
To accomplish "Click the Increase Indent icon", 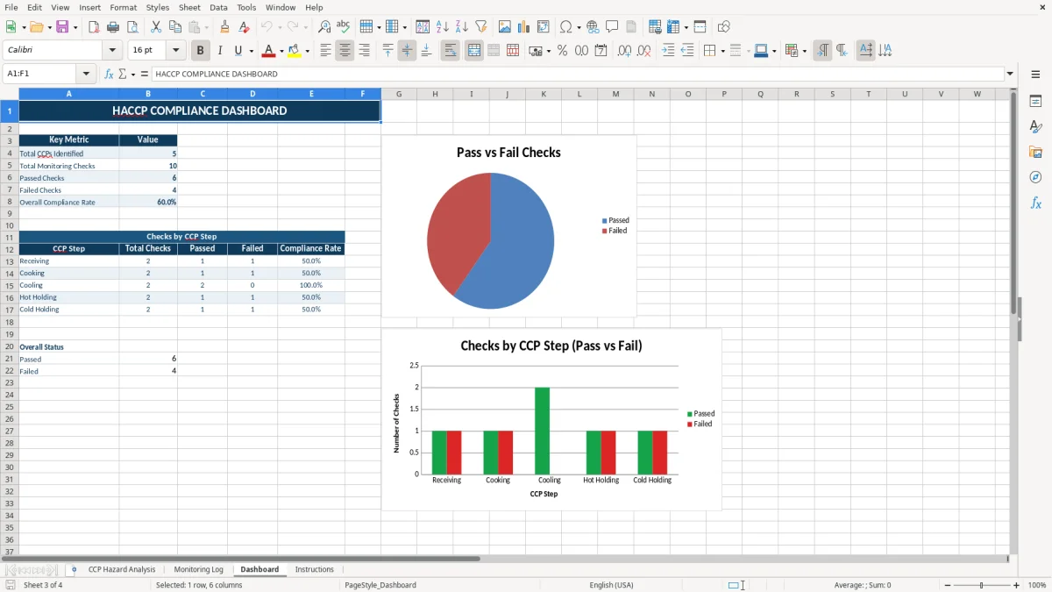I will [668, 51].
